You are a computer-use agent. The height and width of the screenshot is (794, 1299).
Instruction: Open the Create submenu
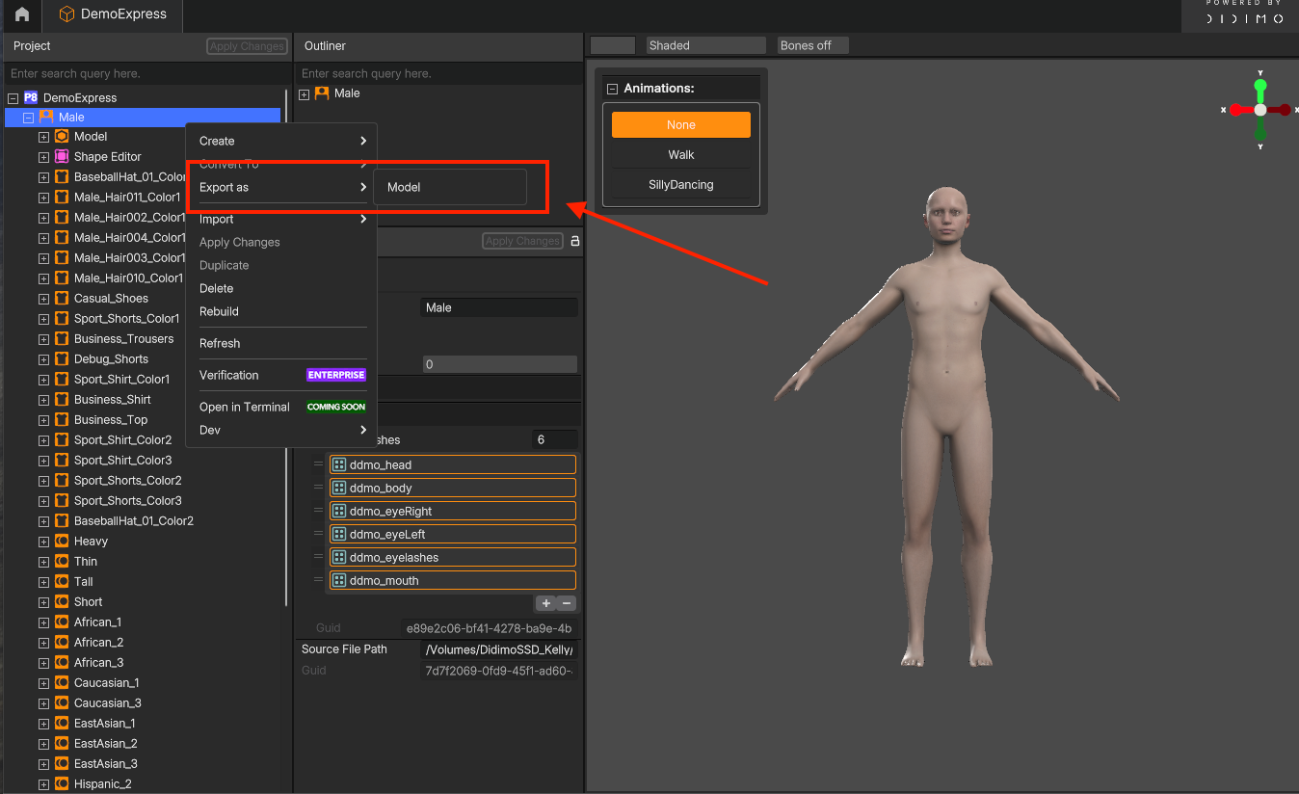click(x=282, y=141)
